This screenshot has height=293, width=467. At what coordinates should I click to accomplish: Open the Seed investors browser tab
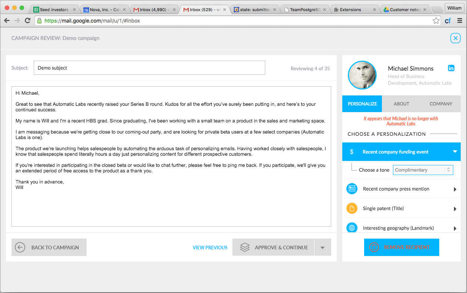point(54,10)
